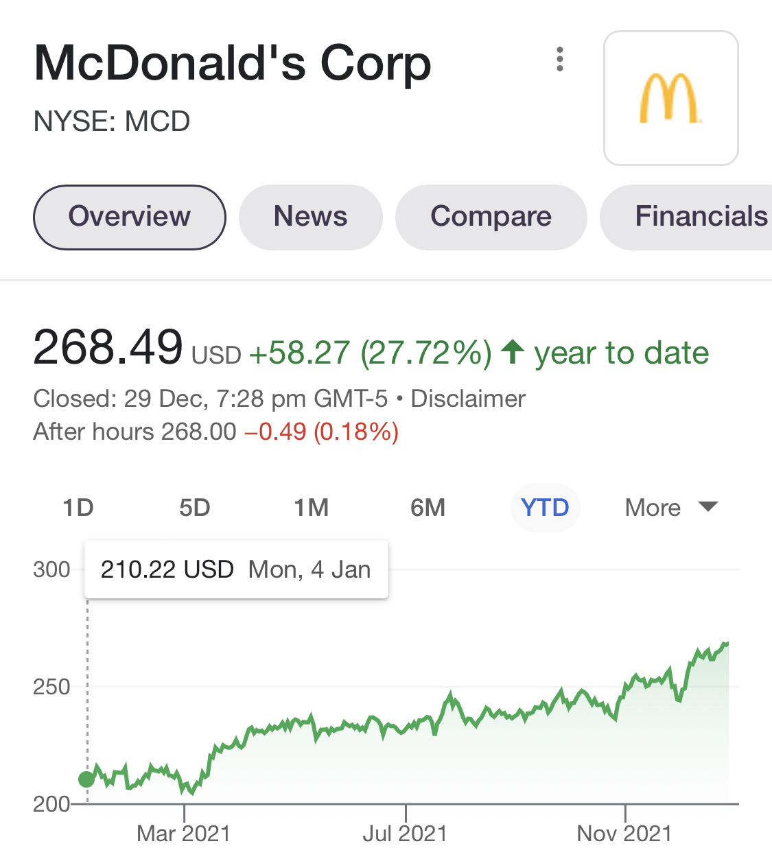Click the green chart start point marker
This screenshot has width=772, height=859.
86,779
